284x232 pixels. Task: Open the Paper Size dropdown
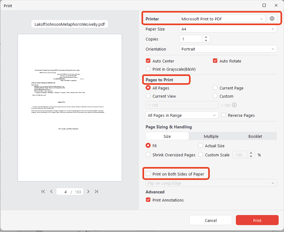228,29
